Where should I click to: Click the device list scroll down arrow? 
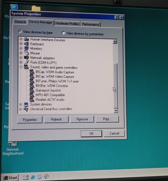(116, 110)
